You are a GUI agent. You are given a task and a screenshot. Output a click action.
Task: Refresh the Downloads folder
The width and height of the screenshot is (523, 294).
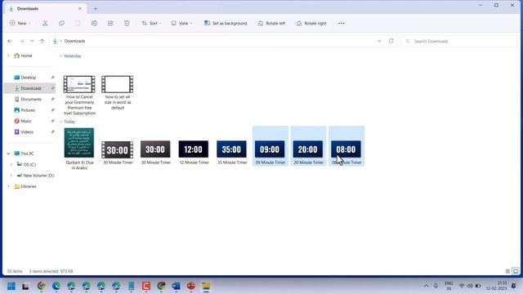[x=391, y=41]
